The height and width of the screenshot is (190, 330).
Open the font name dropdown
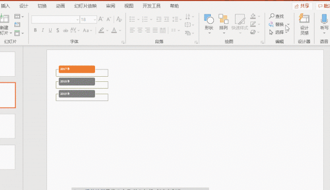click(x=77, y=20)
